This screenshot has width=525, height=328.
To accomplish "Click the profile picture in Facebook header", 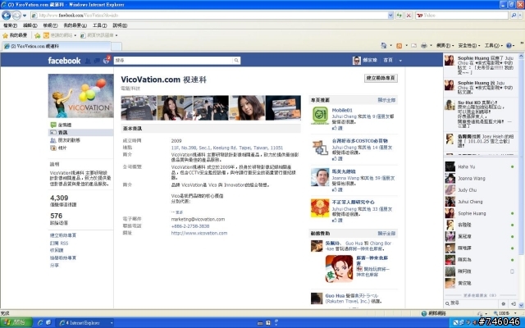I will [x=357, y=60].
